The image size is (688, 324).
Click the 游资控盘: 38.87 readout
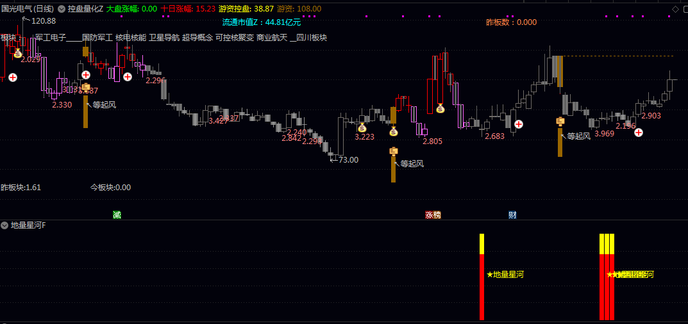[246, 9]
